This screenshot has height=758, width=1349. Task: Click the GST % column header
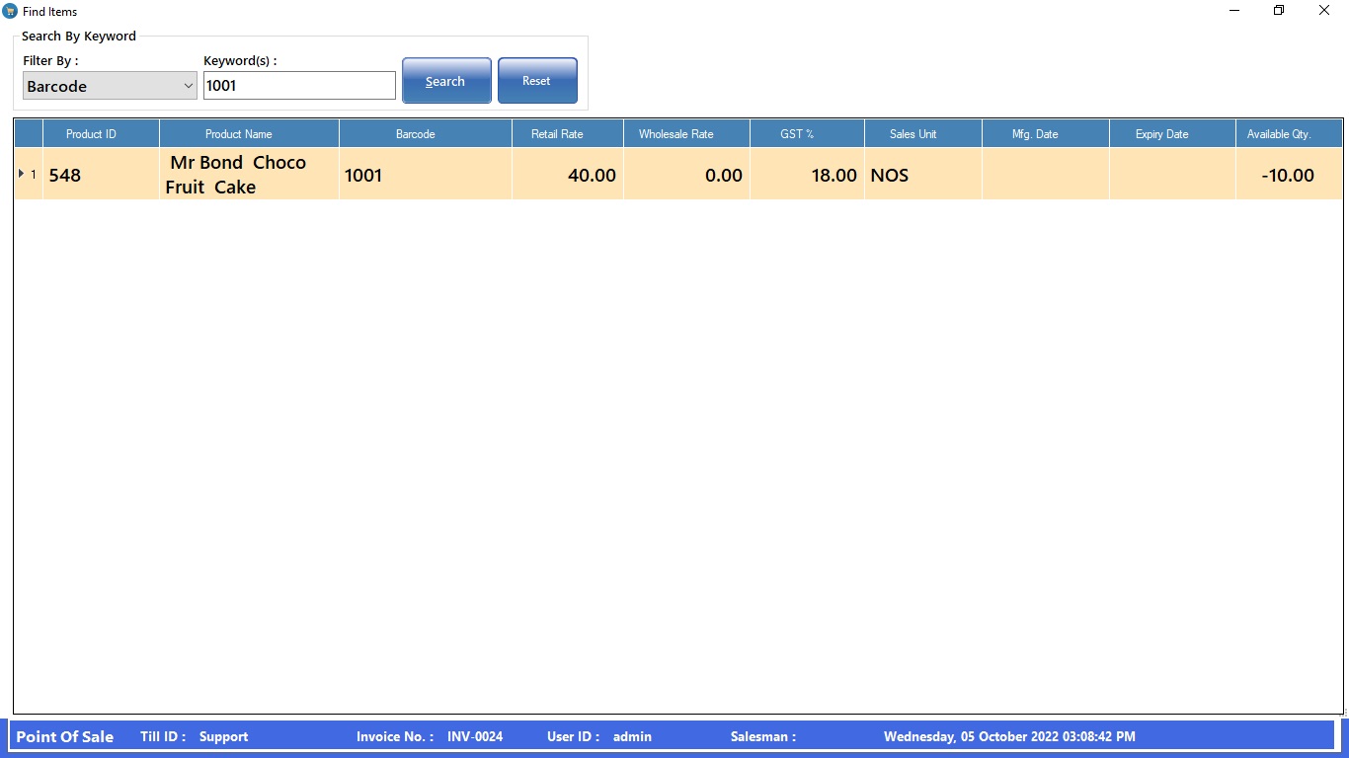[x=797, y=134]
